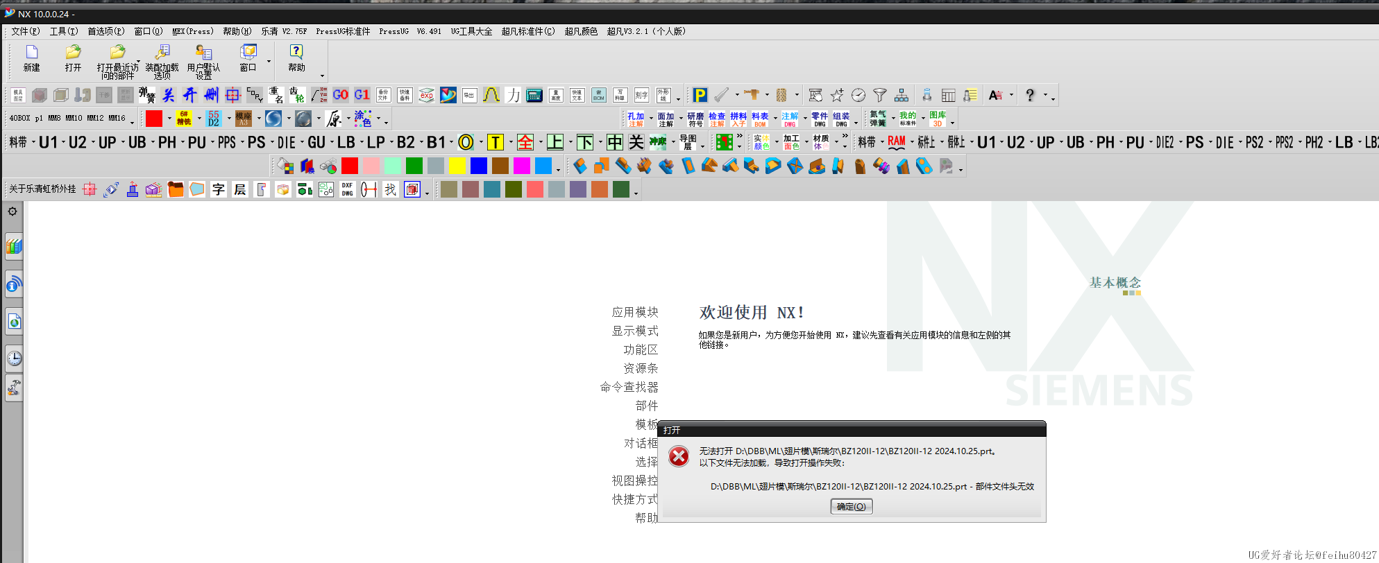1379x563 pixels.
Task: Click the 检查注解 toolbar icon
Action: (717, 119)
